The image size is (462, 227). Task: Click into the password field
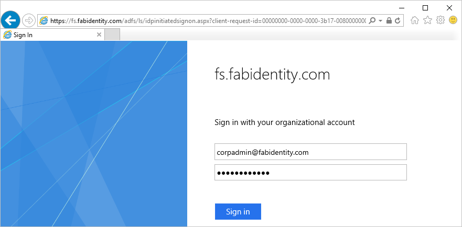tap(310, 173)
